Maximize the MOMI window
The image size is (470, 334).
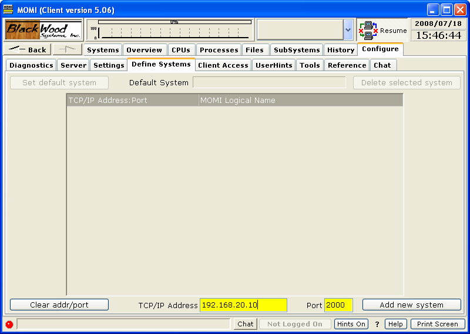pyautogui.click(x=446, y=10)
